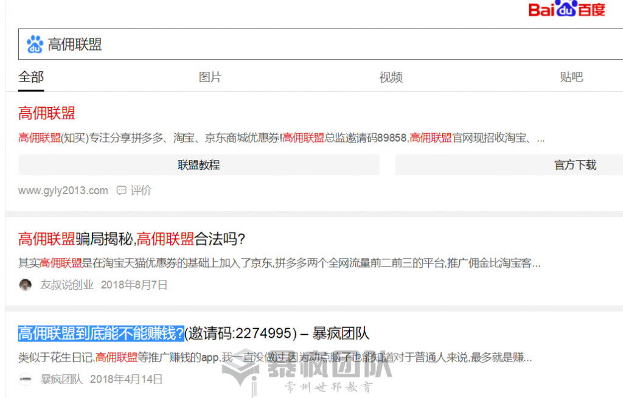This screenshot has width=623, height=398.
Task: Open result 高佣联盟骗局揭秘,高佣联盟合法吗?
Action: 131,239
